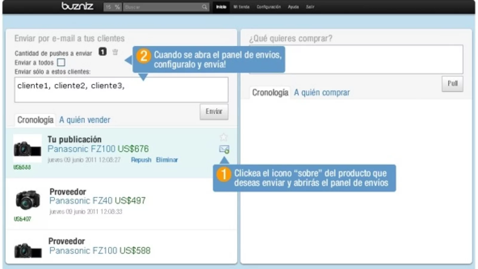The width and height of the screenshot is (478, 269).
Task: Click the Repush link
Action: (x=141, y=160)
